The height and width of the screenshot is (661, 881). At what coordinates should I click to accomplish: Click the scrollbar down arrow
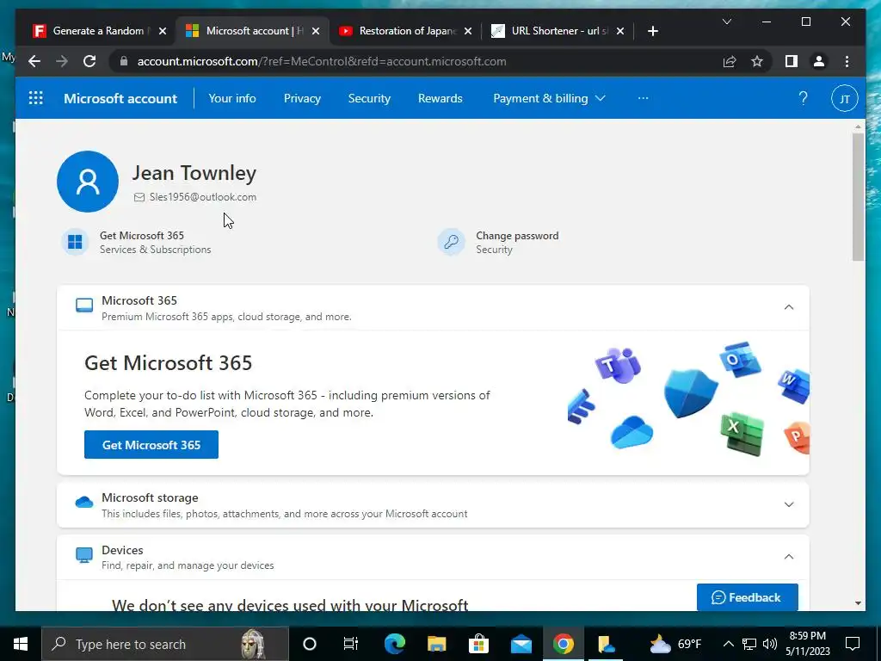point(858,603)
